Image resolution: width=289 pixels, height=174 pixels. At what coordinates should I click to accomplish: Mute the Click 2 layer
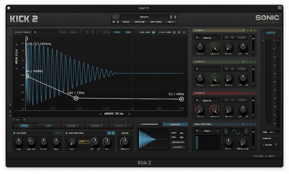coord(251,62)
